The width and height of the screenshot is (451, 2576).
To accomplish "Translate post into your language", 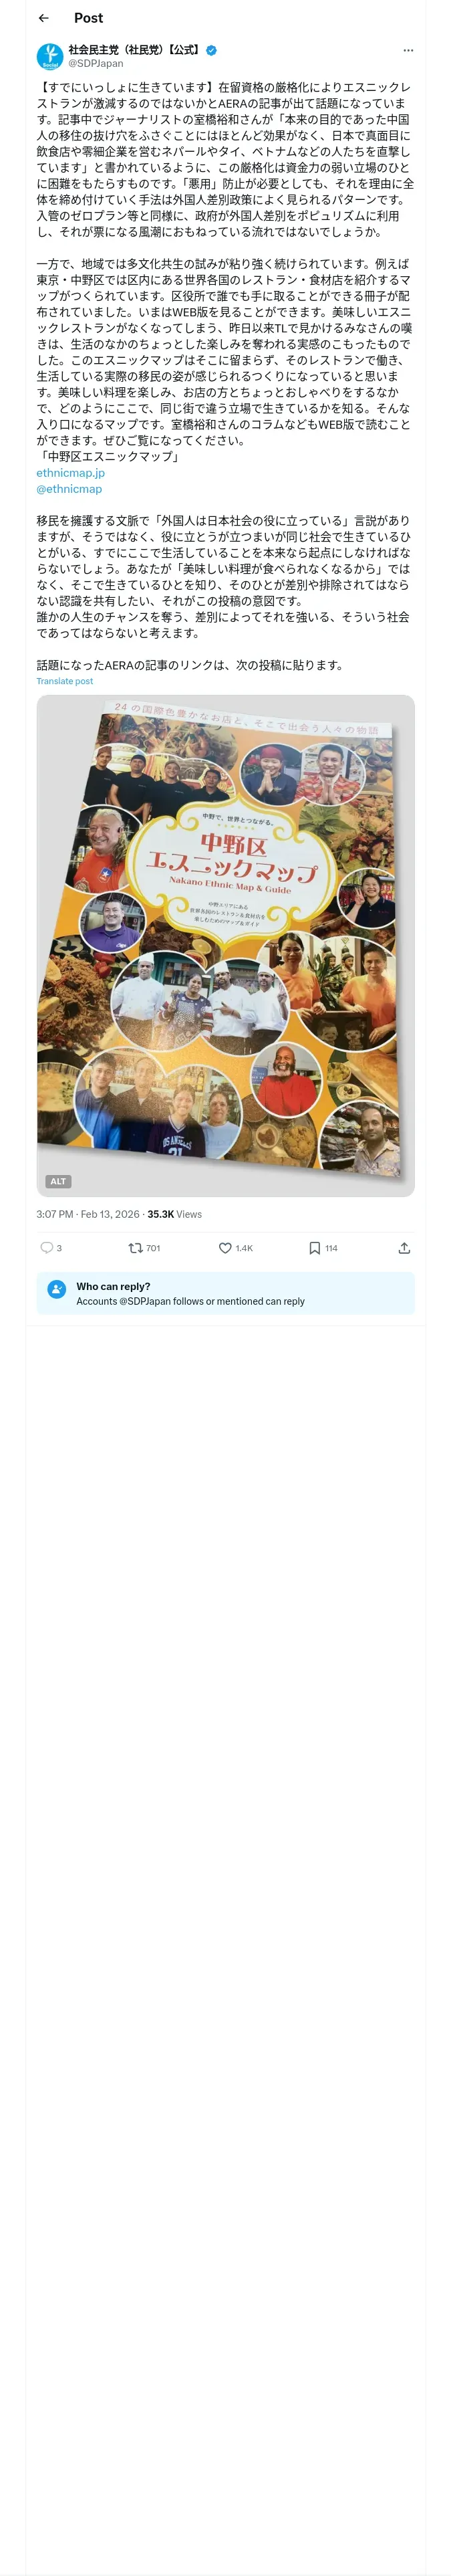I will (x=64, y=681).
